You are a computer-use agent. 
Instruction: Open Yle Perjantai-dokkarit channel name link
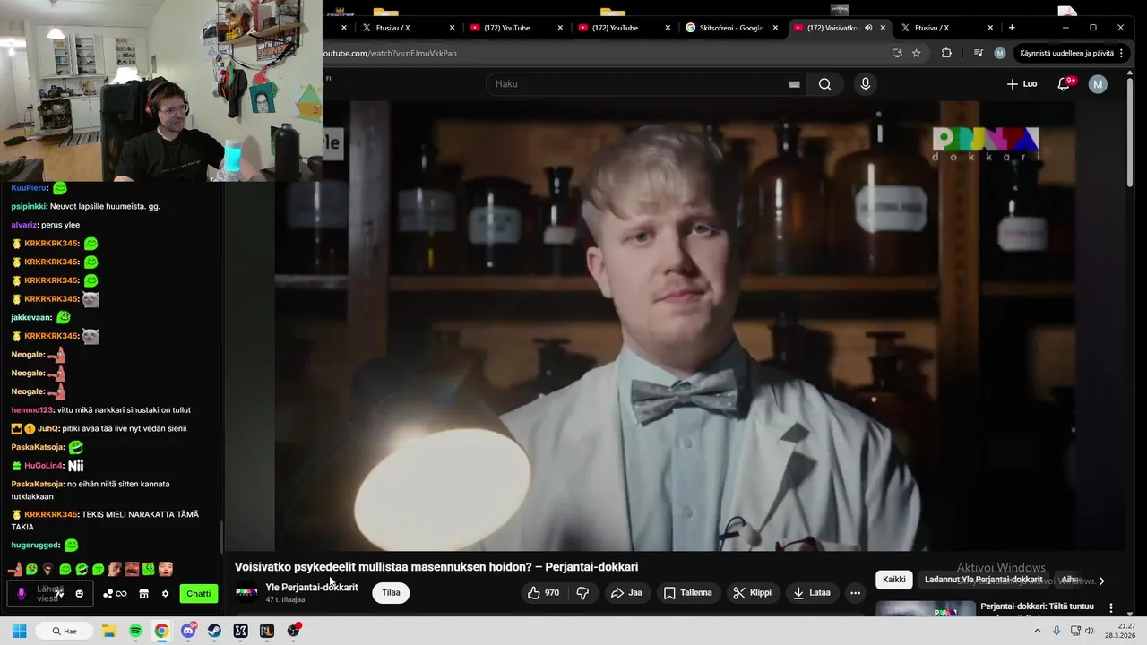click(x=311, y=588)
